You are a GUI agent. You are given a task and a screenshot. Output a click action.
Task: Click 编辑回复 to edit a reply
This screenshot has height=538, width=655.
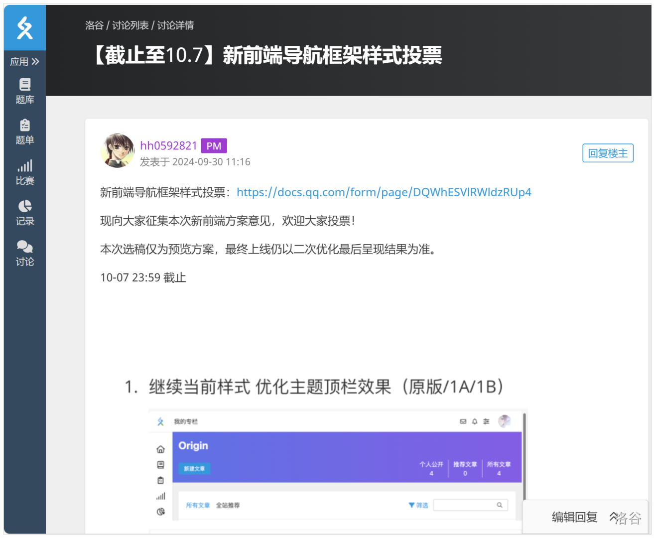pyautogui.click(x=574, y=517)
